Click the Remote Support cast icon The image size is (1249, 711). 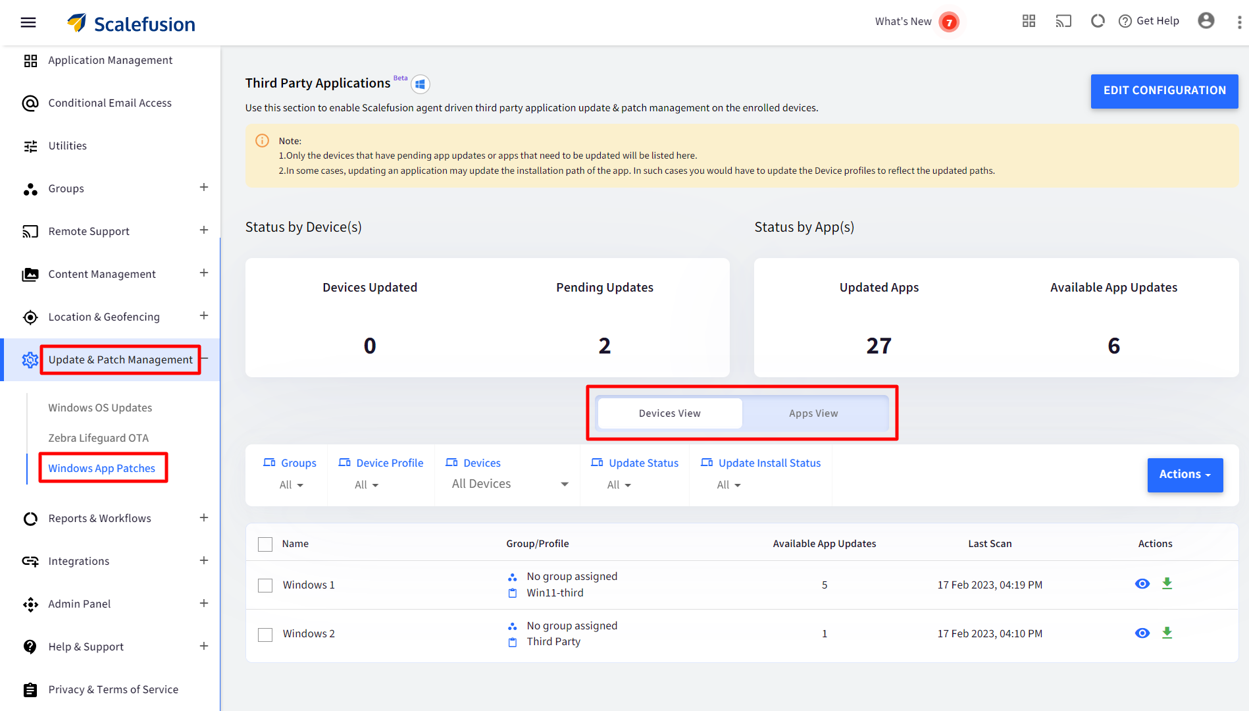tap(30, 232)
